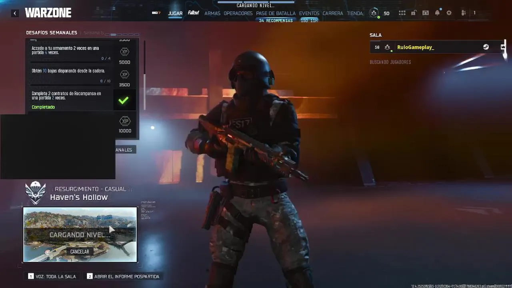This screenshot has height=288, width=512.
Task: Click the DESAFÍOS SEMANALES header
Action: pos(52,33)
